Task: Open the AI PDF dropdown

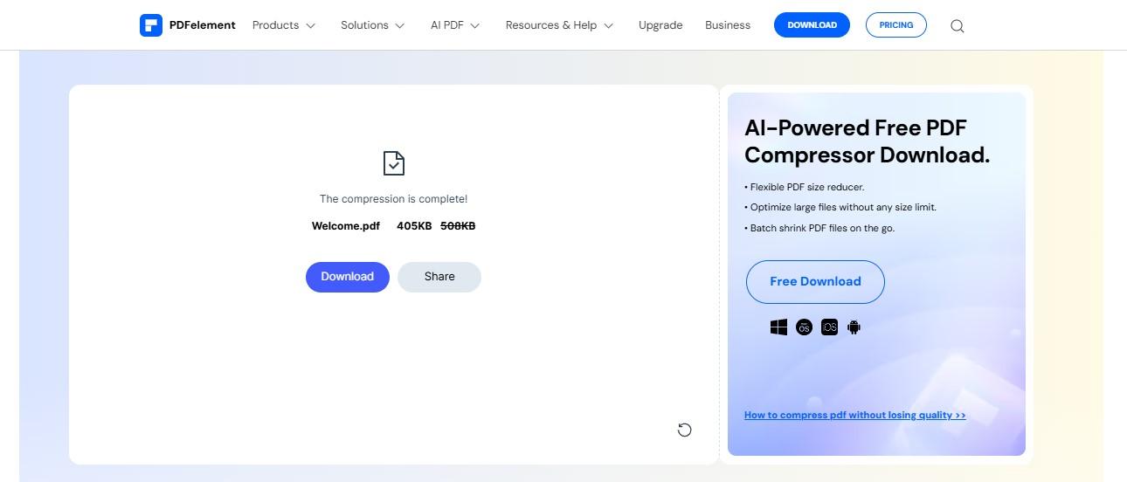Action: [x=455, y=25]
